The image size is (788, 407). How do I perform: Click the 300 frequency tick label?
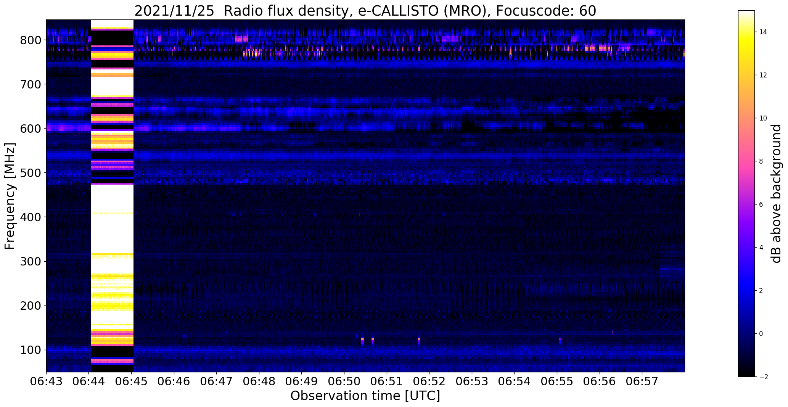pyautogui.click(x=30, y=261)
